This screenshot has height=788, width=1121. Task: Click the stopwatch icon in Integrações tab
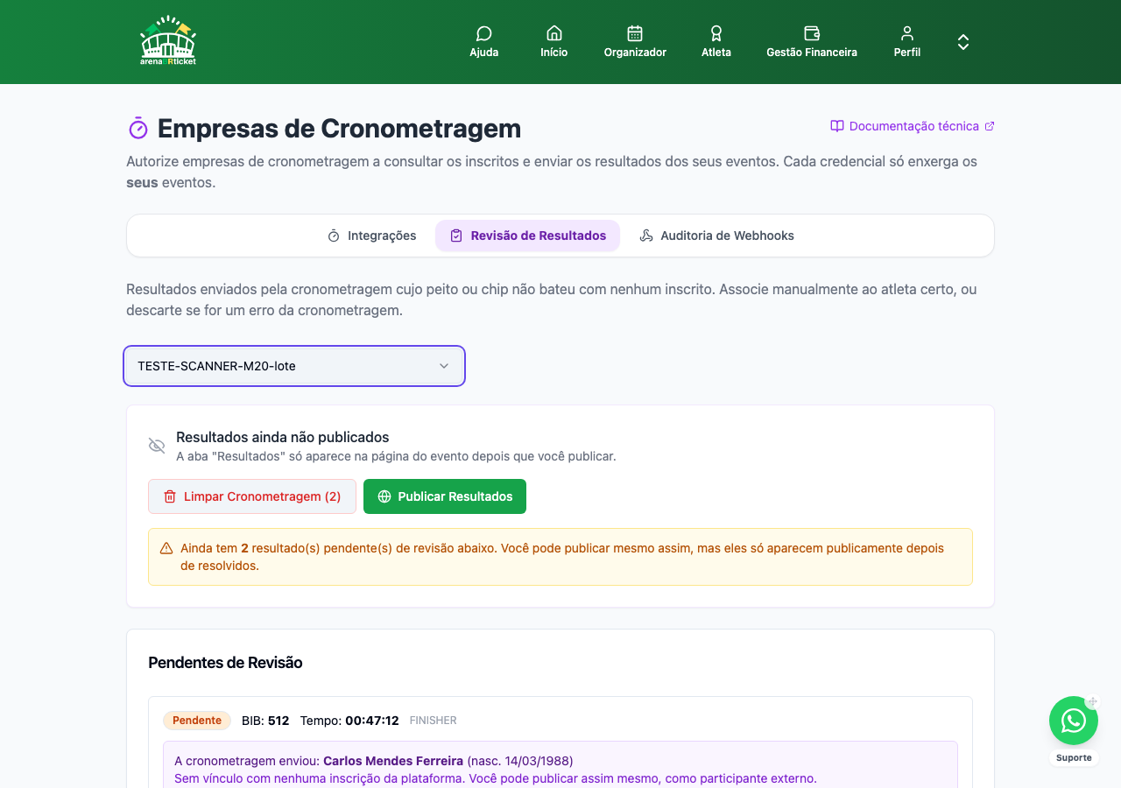(334, 236)
